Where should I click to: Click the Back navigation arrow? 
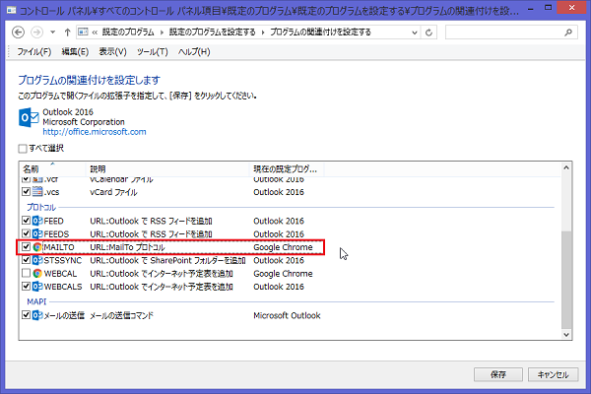18,33
